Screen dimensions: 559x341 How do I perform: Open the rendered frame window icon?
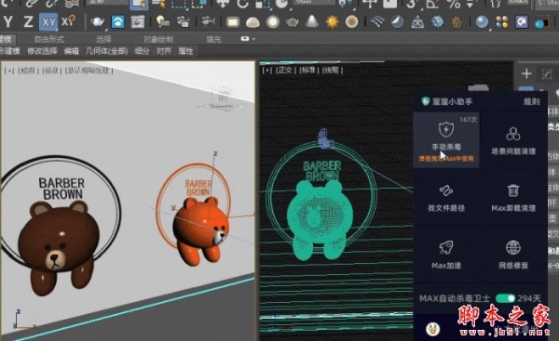tap(138, 22)
